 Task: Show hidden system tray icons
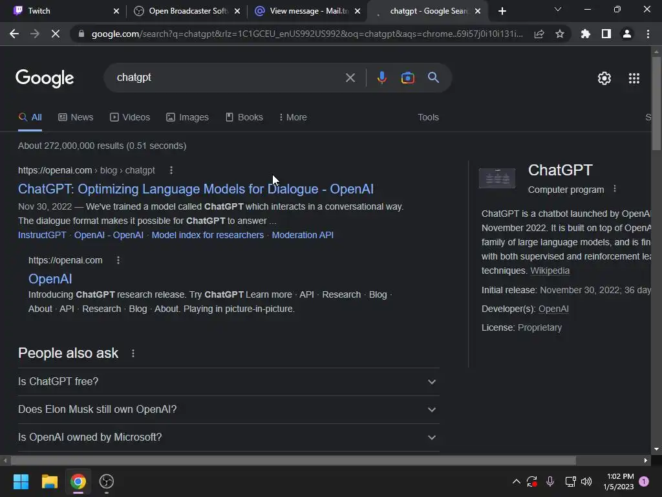516,481
